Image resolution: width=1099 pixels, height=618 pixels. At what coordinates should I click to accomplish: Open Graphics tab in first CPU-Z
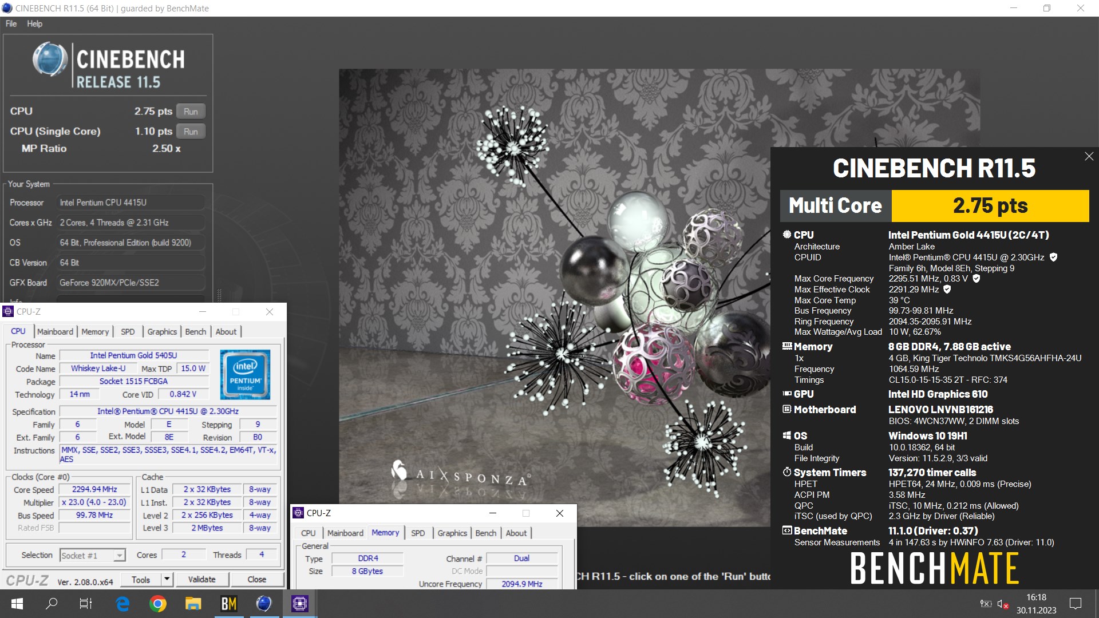(162, 332)
